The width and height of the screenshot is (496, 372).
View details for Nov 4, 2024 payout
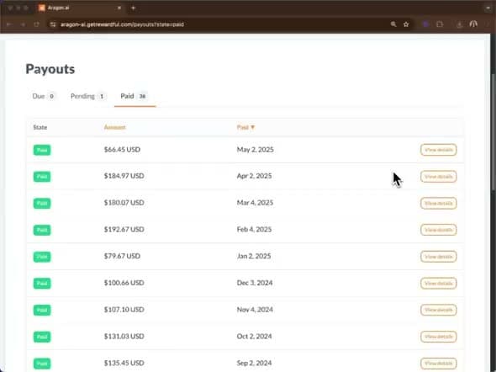(x=439, y=310)
